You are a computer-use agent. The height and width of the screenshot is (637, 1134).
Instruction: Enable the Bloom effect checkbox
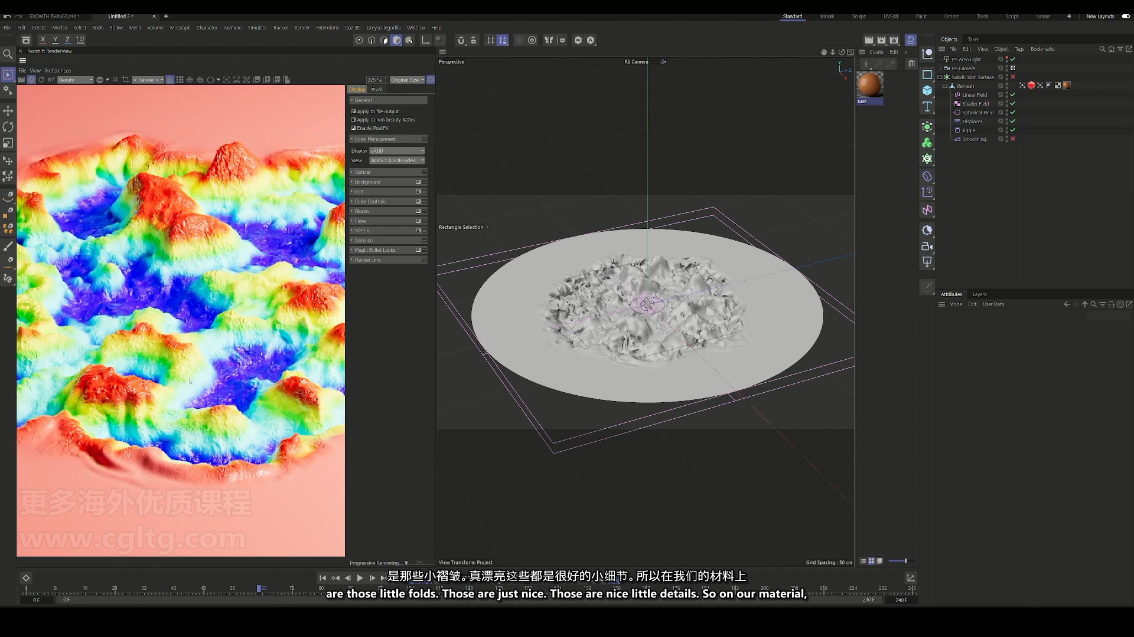418,211
